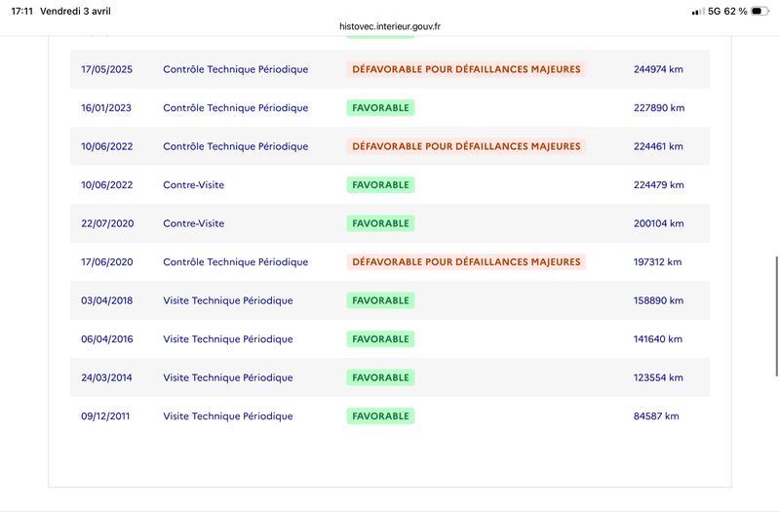
Task: Select the date 06/04/2016
Action: 106,339
